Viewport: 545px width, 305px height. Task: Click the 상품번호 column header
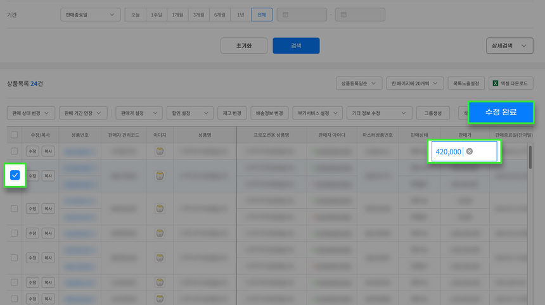(x=80, y=135)
